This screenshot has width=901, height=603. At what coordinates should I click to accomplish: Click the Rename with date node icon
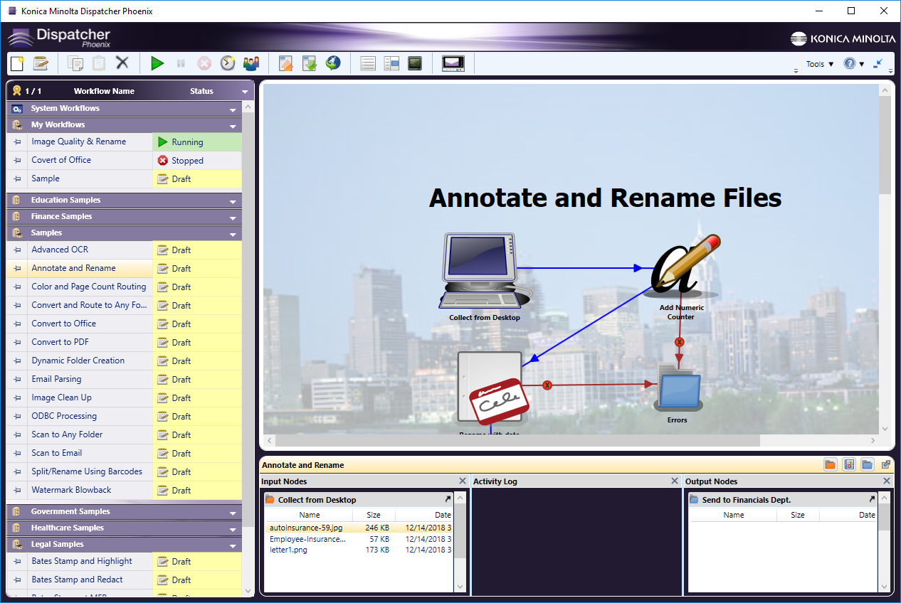coord(492,389)
